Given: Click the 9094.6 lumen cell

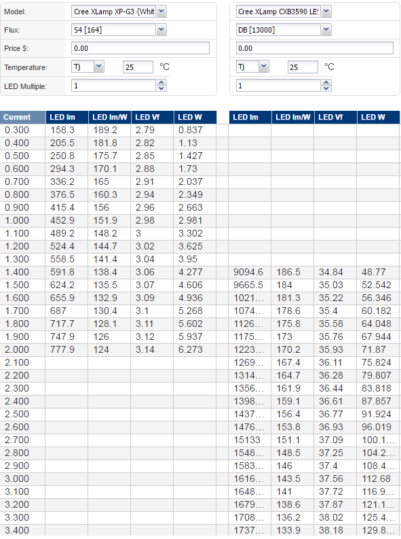Looking at the screenshot, I should [250, 273].
